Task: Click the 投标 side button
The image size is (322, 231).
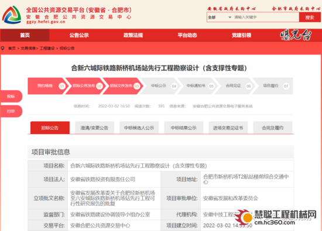Action: point(11,96)
